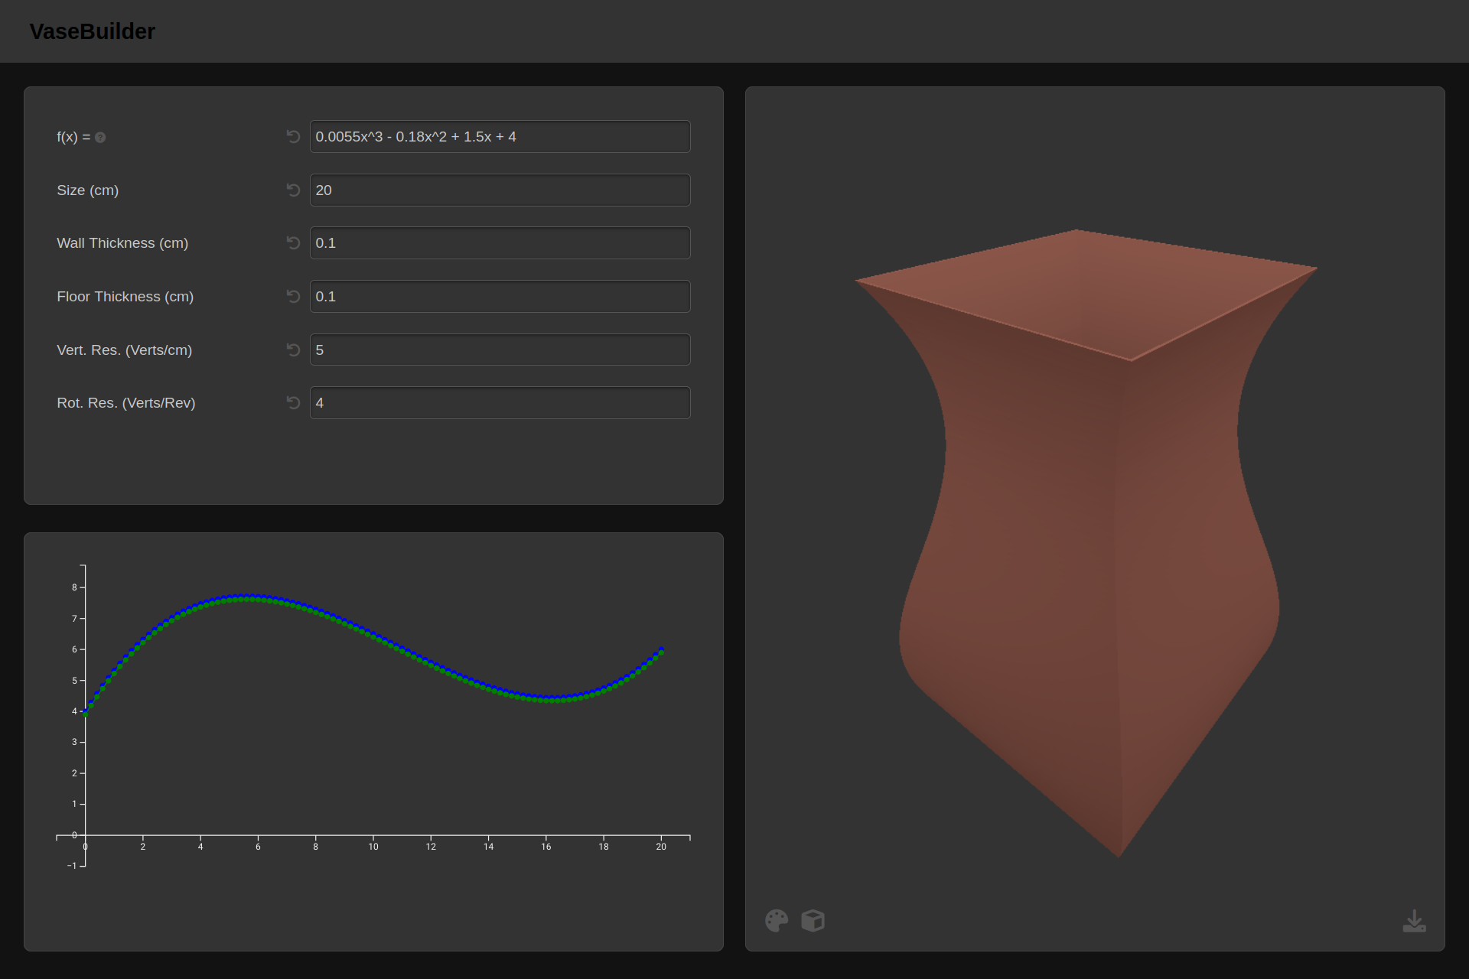Viewport: 1469px width, 979px height.
Task: Download the vase model
Action: coord(1414,921)
